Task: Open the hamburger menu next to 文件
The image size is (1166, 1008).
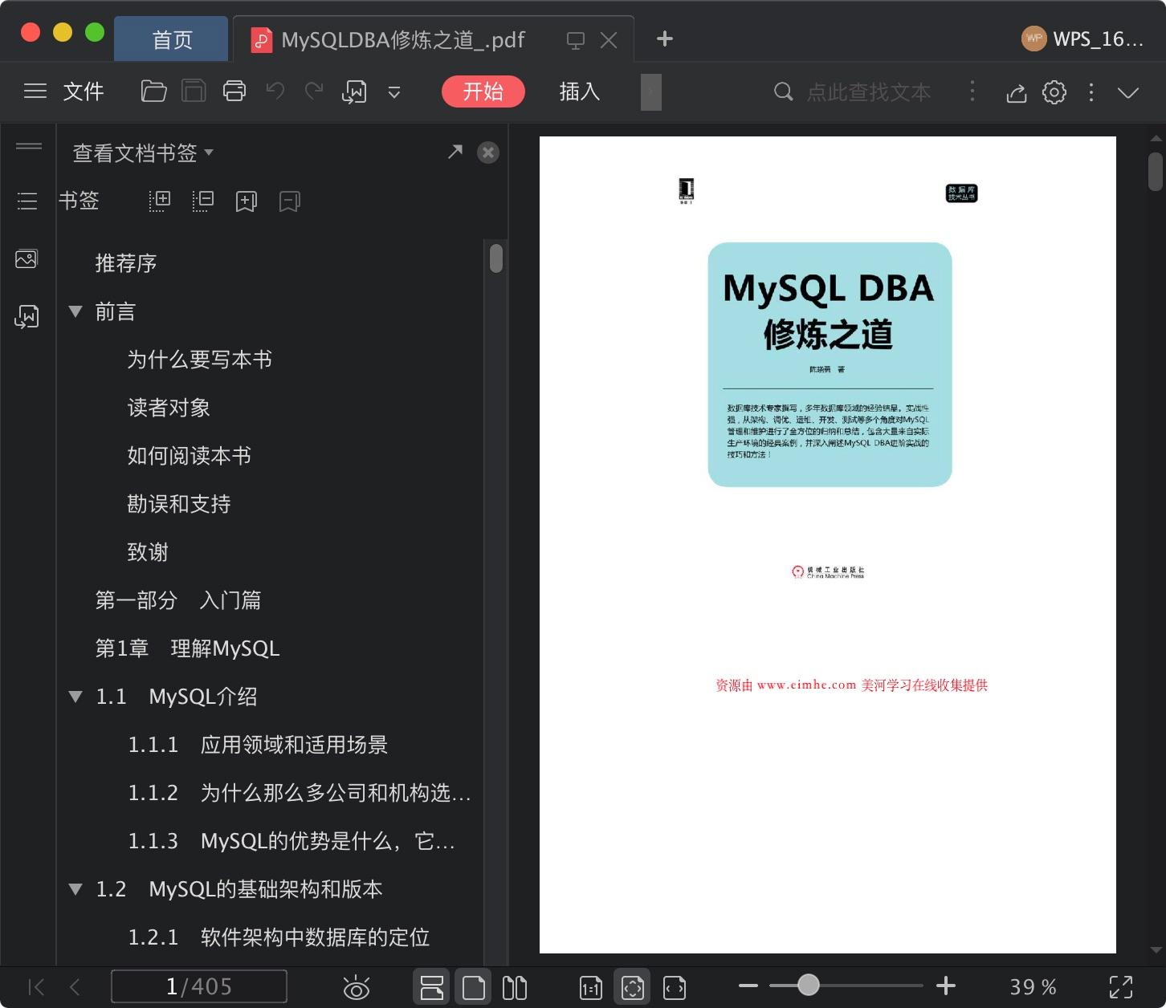Action: tap(35, 91)
